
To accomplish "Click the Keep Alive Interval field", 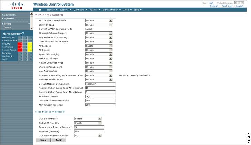I will 100,88.
